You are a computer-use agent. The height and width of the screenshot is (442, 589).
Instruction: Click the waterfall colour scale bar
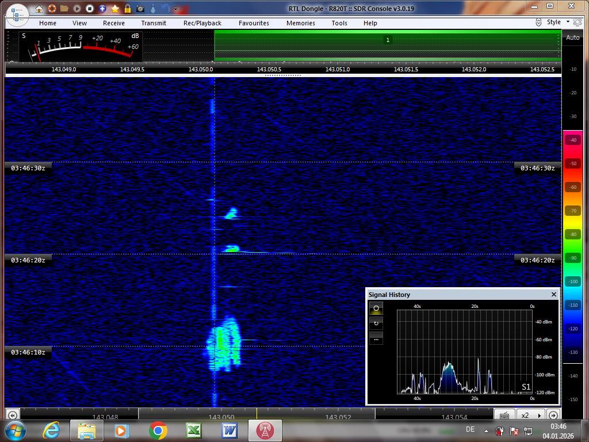(x=572, y=247)
